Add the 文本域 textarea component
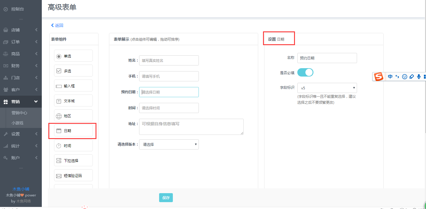 [x=73, y=101]
